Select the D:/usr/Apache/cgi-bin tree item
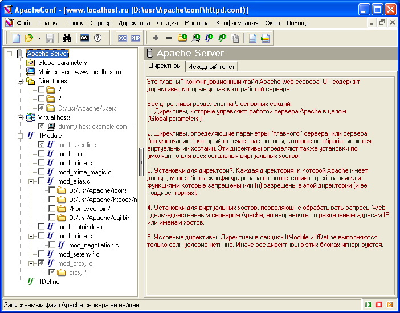 [100, 218]
